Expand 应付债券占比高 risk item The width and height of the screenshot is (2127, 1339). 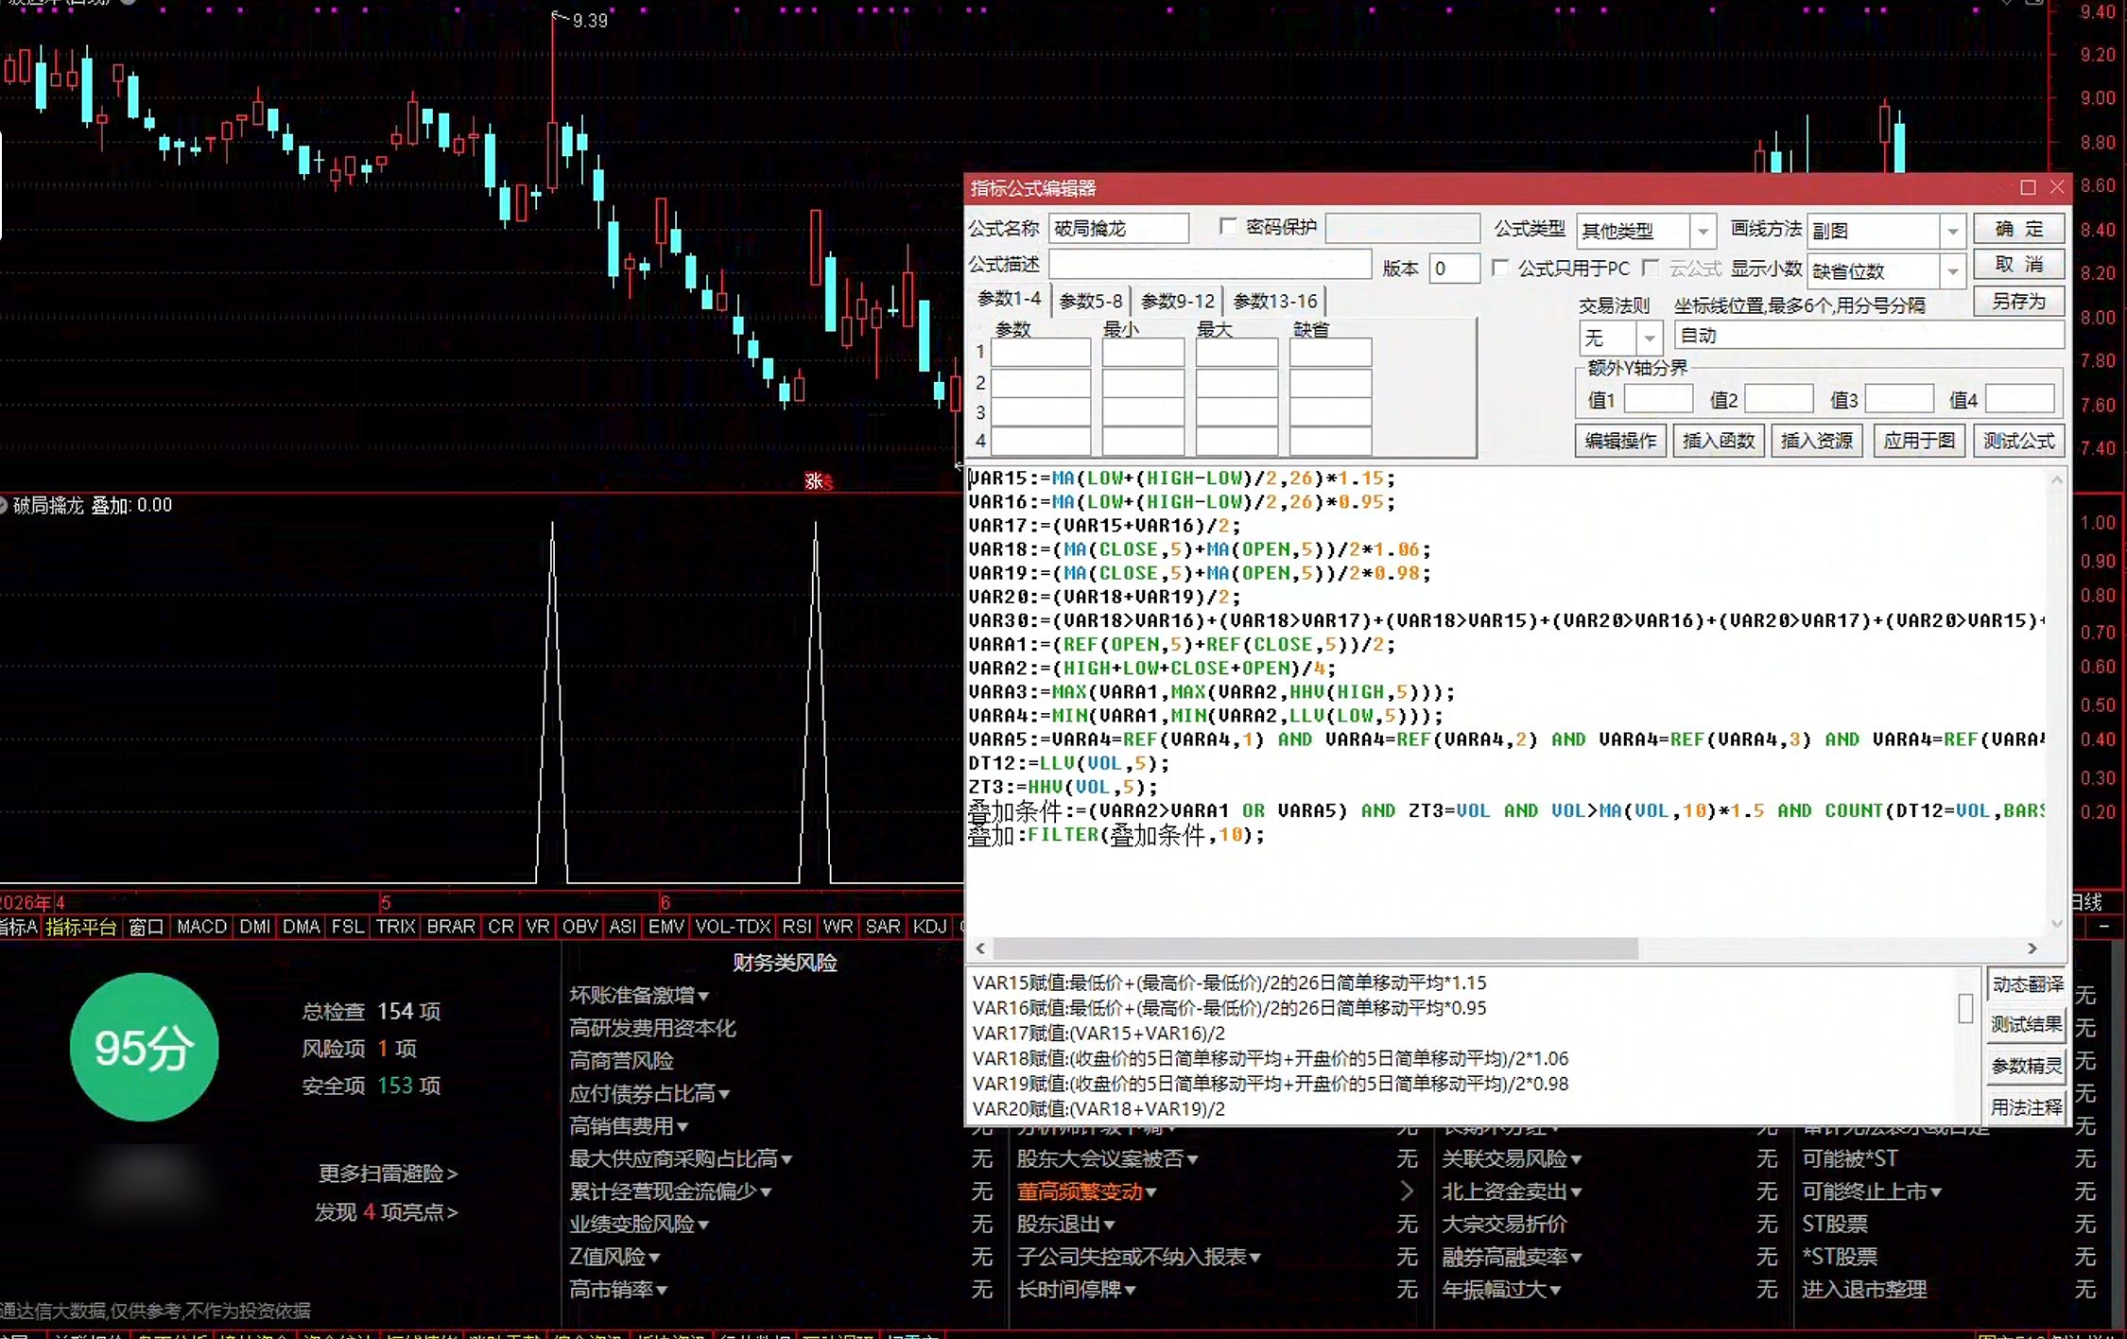[649, 1094]
